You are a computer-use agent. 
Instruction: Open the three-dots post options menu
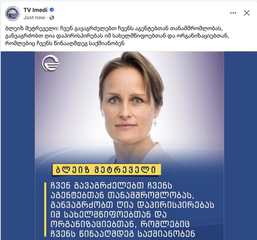coord(233,13)
